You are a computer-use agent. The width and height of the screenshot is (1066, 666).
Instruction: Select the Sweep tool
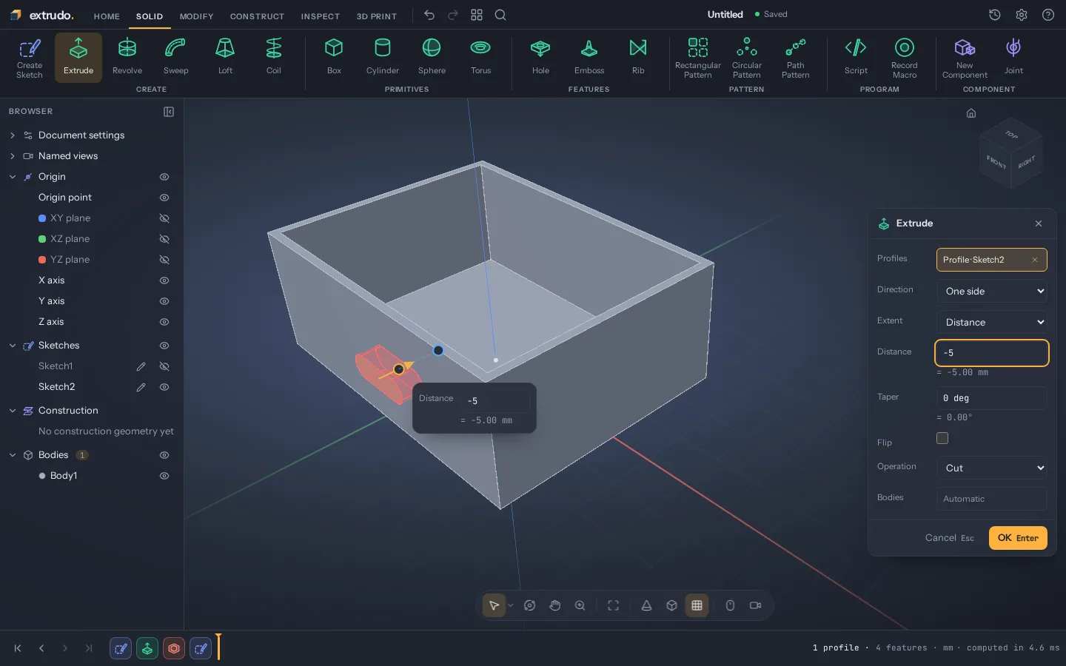click(x=175, y=57)
